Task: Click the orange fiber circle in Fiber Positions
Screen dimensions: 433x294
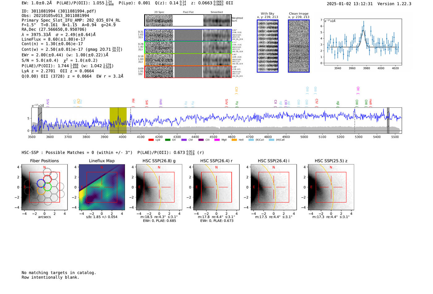Action: tap(41, 191)
